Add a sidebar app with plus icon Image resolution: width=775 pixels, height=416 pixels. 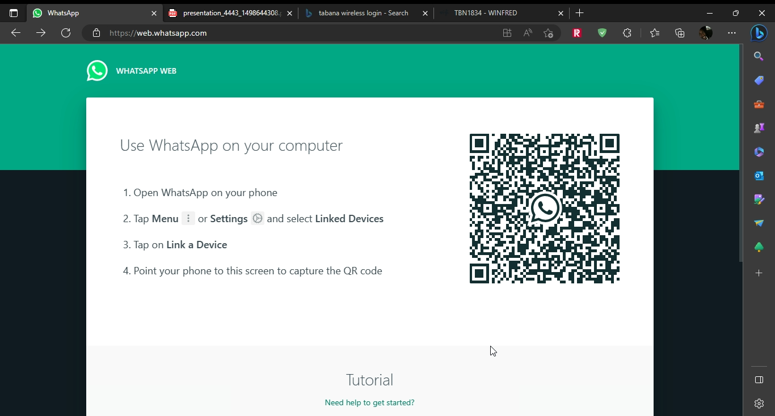(x=759, y=273)
